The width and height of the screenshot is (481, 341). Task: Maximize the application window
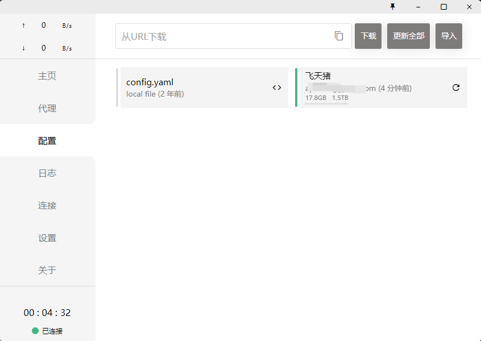(443, 7)
